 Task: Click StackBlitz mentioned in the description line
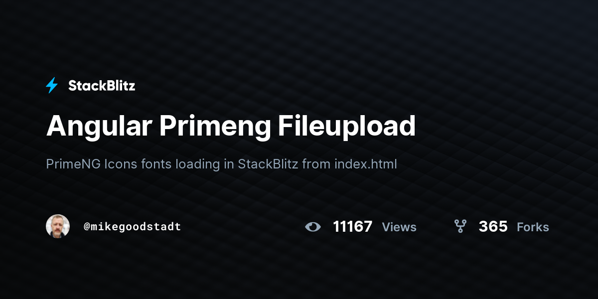tap(268, 164)
